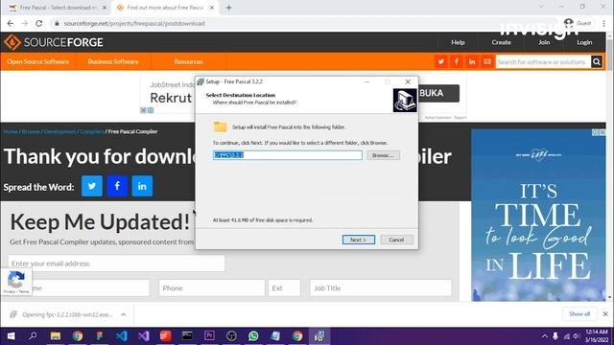The height and width of the screenshot is (345, 614).
Task: Click the search magnifier button on SourceForge
Action: 597,61
